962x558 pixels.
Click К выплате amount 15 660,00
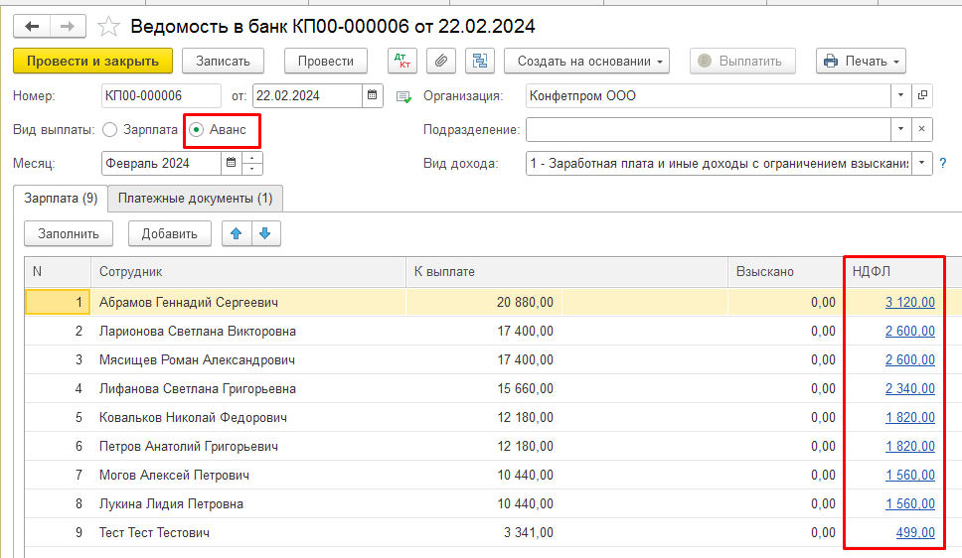(x=525, y=389)
